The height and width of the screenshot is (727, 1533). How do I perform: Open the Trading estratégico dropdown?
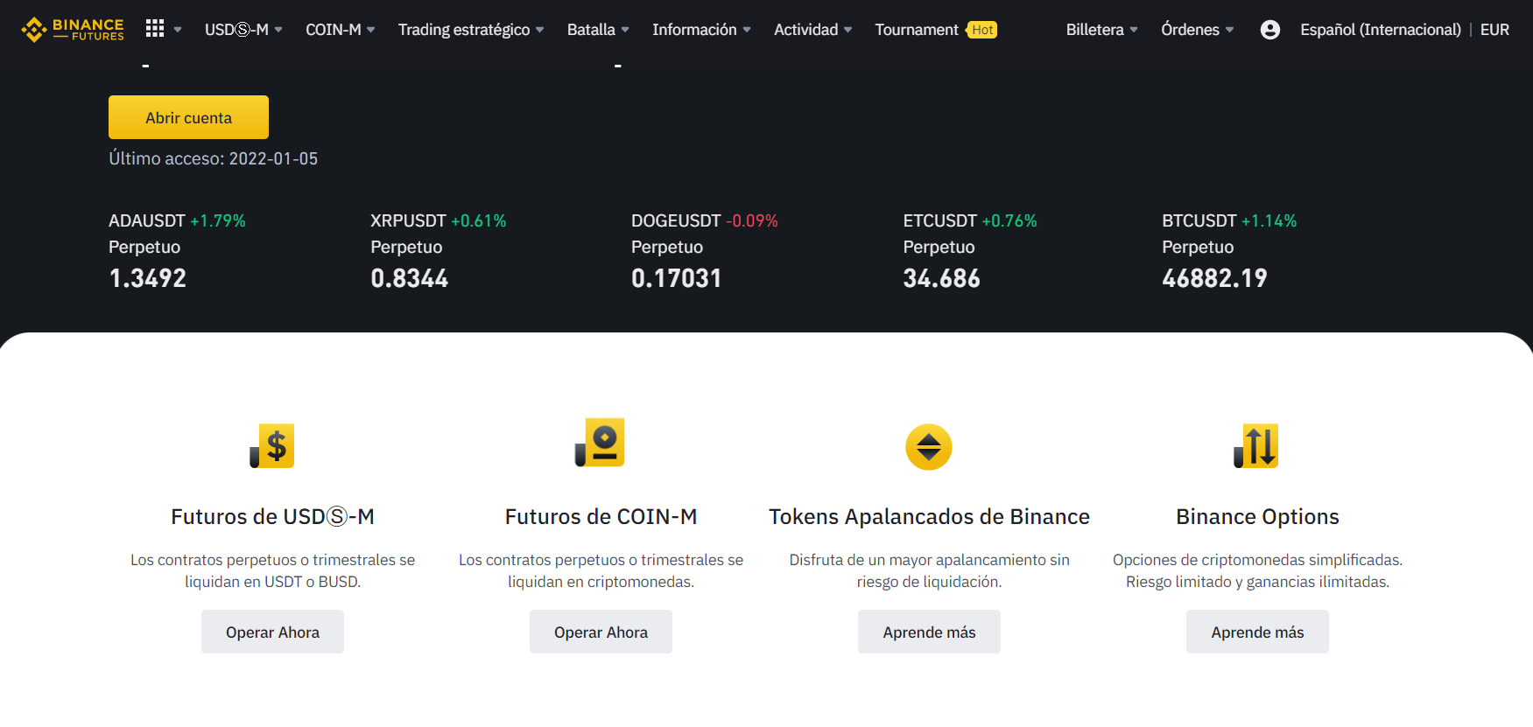click(471, 30)
